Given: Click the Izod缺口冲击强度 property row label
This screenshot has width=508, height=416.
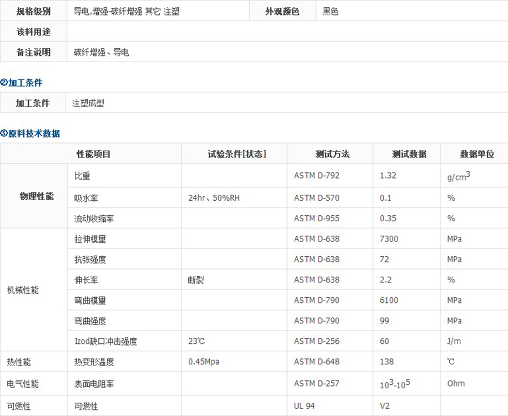Looking at the screenshot, I should click(105, 342).
